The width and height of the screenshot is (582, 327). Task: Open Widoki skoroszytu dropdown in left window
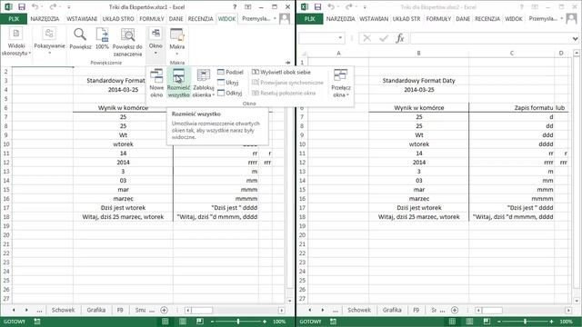[16, 42]
